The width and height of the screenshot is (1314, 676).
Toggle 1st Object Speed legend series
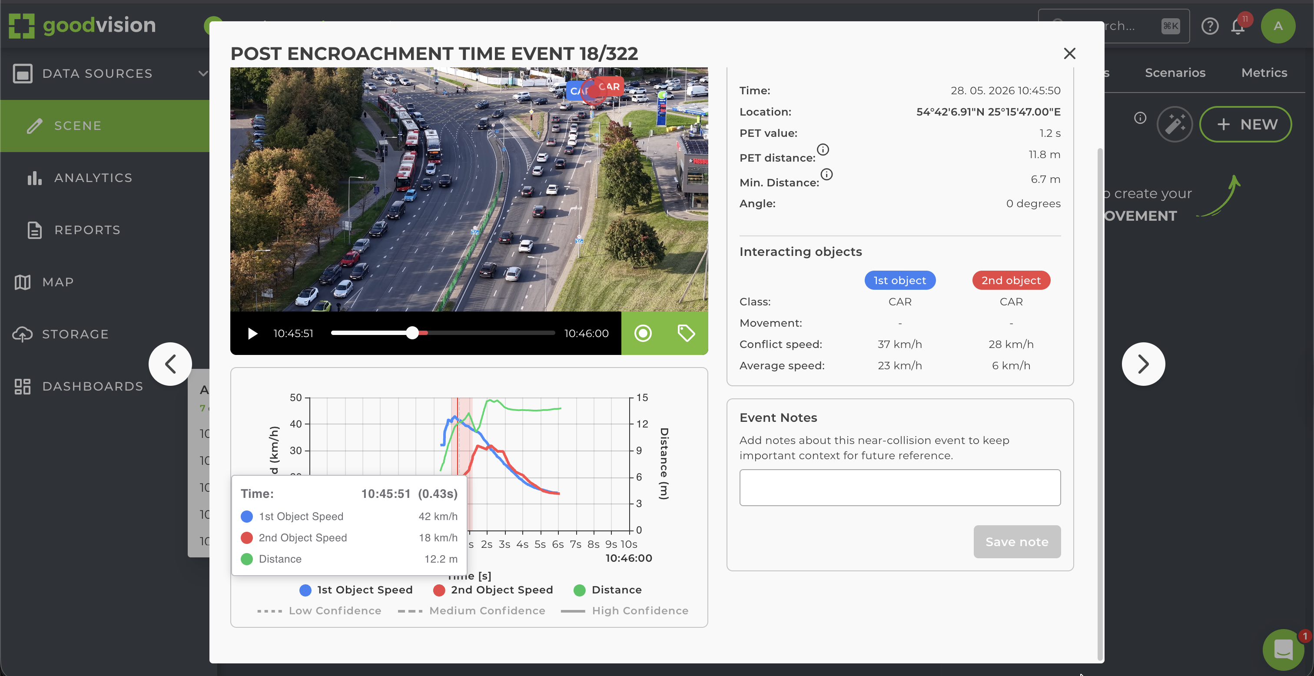[356, 590]
